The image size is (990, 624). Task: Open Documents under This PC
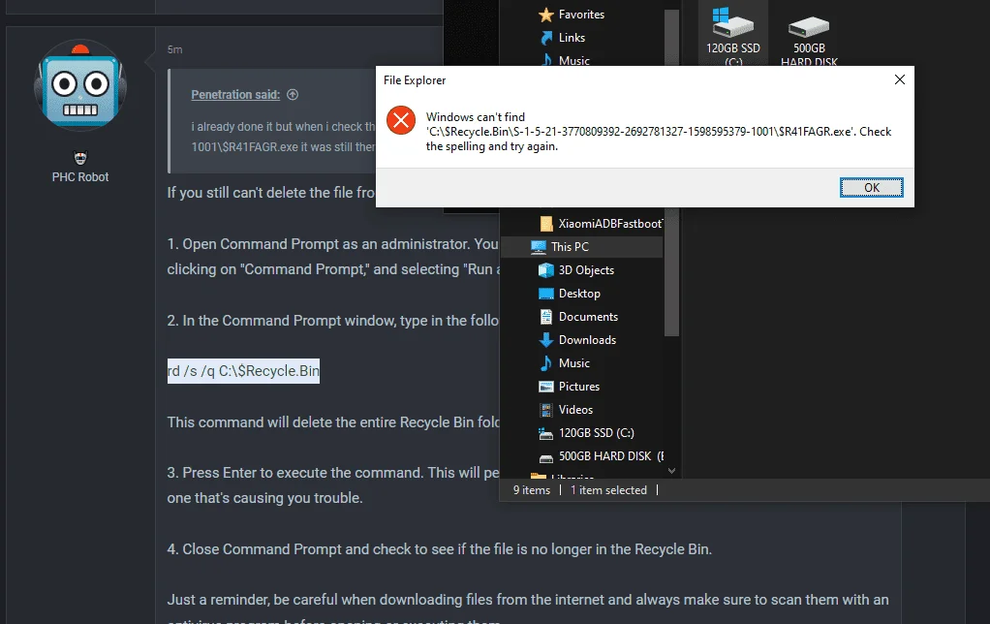pyautogui.click(x=588, y=317)
